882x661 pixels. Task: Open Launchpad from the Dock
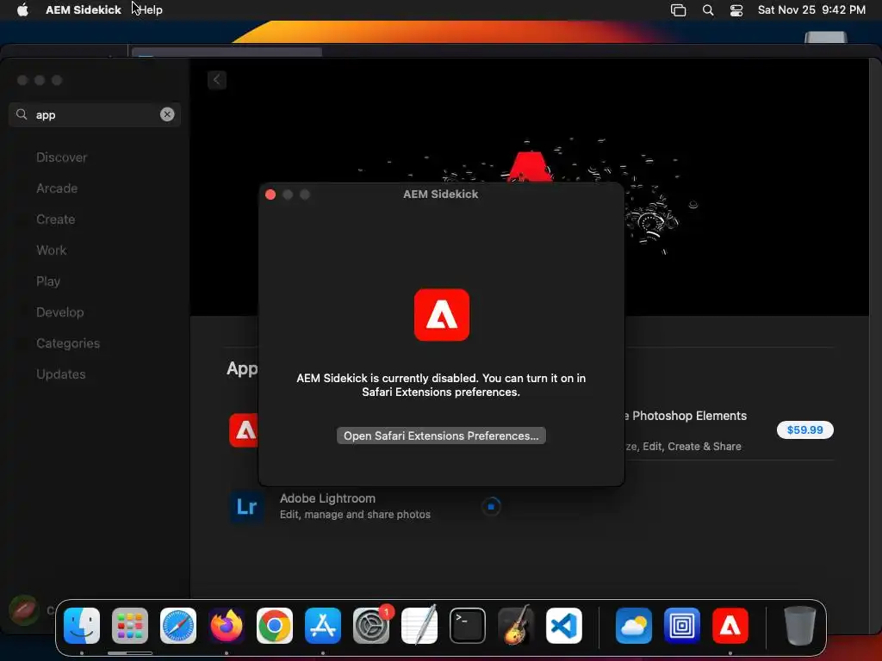point(130,626)
